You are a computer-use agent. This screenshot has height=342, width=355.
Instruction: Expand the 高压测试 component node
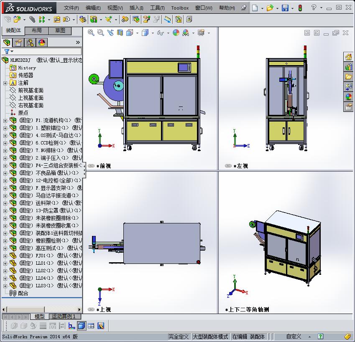[5, 248]
